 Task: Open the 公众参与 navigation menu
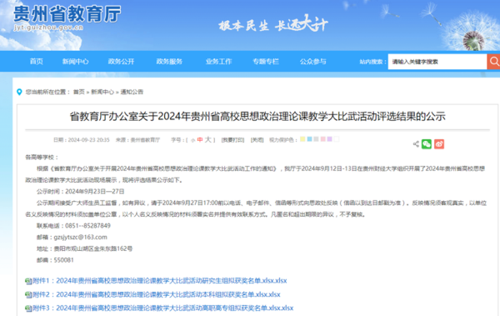pyautogui.click(x=312, y=62)
